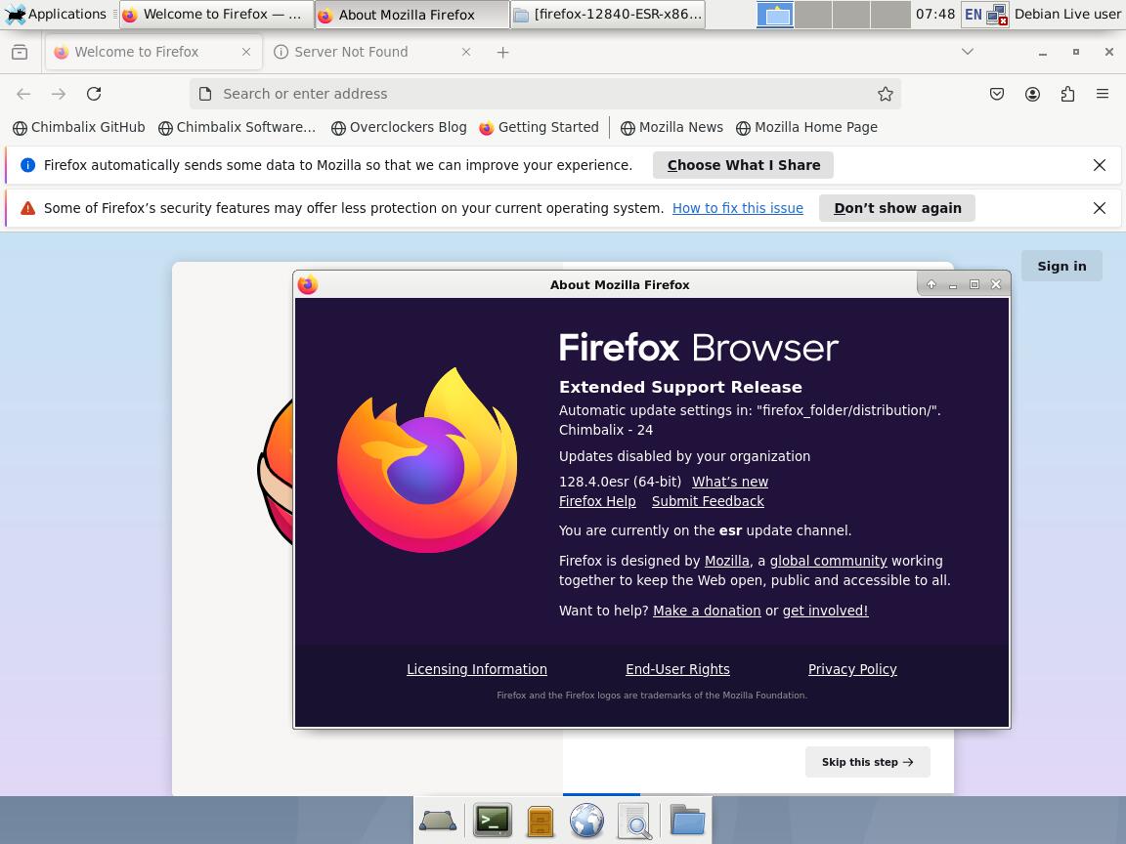Select the first workspace in the switcher
The height and width of the screenshot is (844, 1126).
pyautogui.click(x=775, y=15)
